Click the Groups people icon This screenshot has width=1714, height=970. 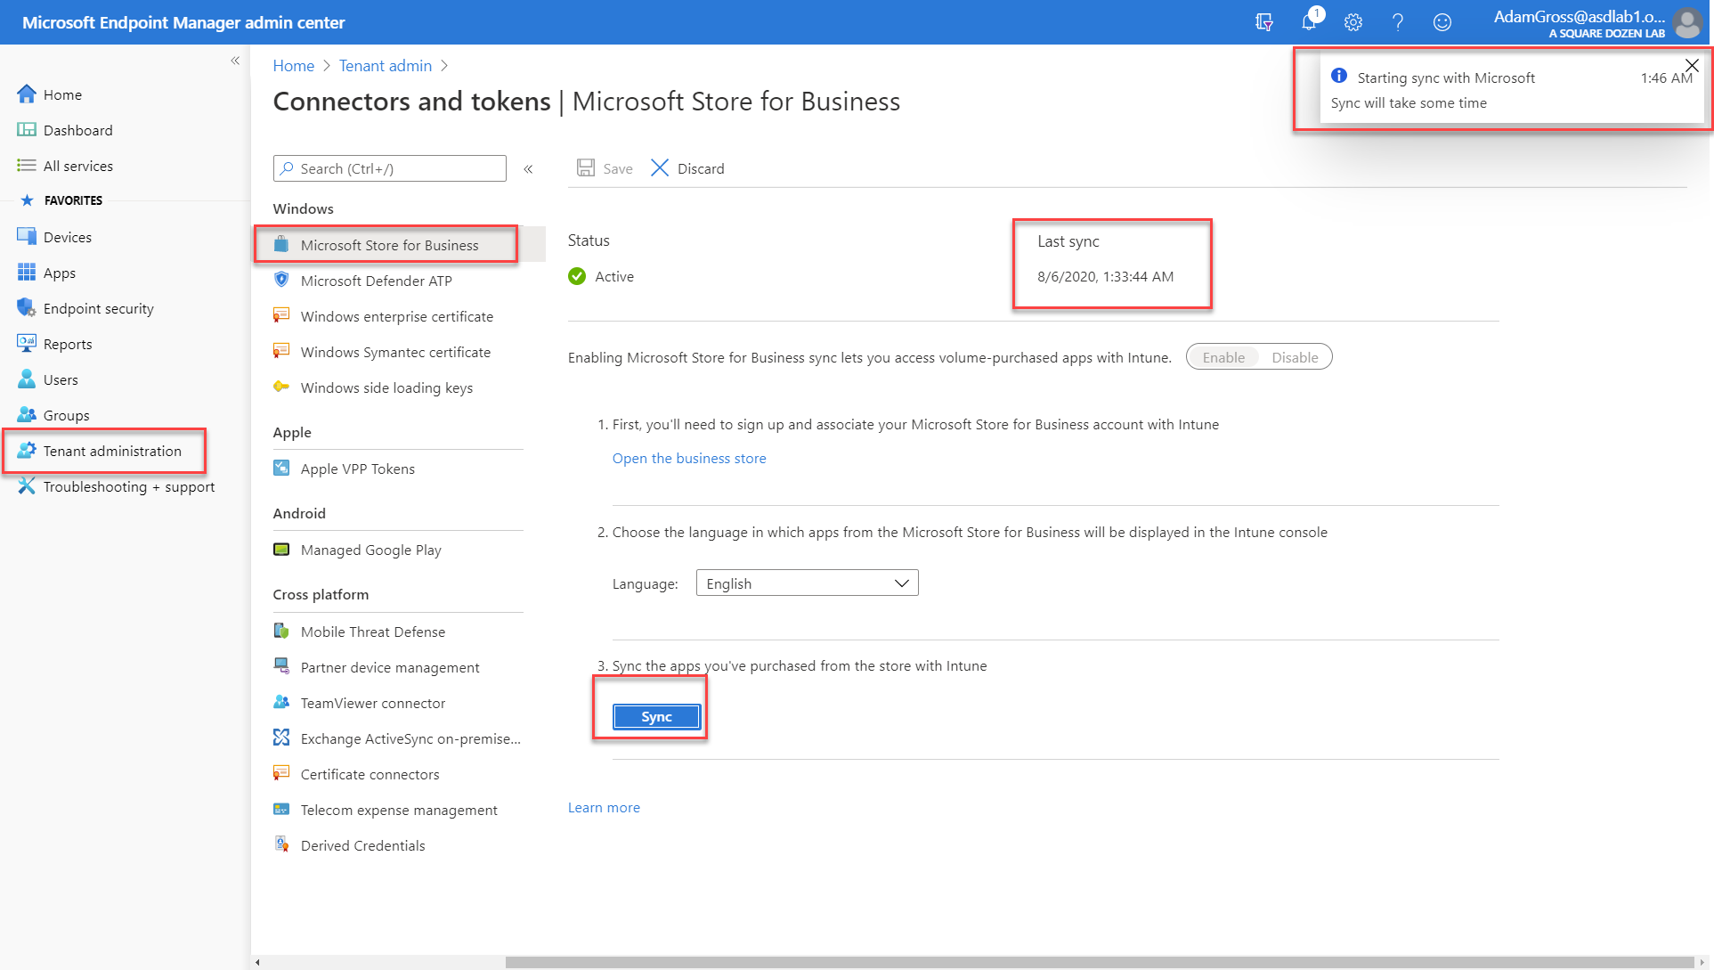27,415
